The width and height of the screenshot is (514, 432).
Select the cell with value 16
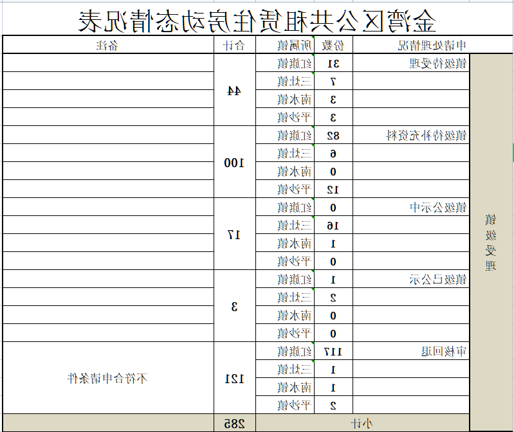(x=333, y=225)
